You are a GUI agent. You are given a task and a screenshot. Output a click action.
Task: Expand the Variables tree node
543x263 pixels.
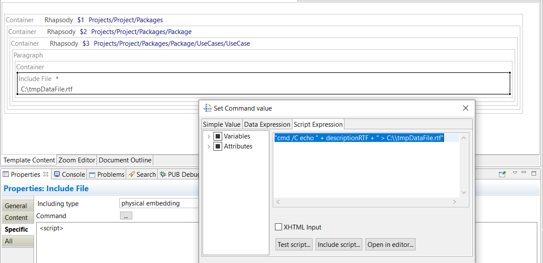(x=209, y=137)
